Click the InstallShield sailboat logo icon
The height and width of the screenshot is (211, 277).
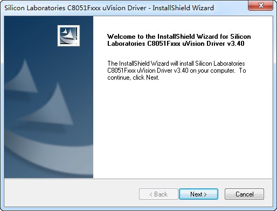point(68,36)
